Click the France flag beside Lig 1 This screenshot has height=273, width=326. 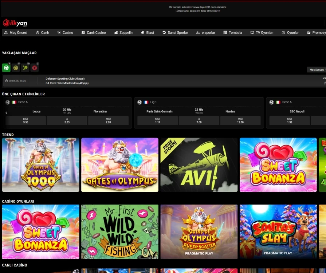tap(146, 102)
